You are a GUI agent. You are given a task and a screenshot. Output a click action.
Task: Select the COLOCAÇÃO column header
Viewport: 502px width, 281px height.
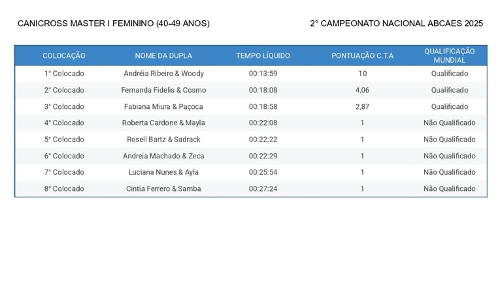pos(64,55)
